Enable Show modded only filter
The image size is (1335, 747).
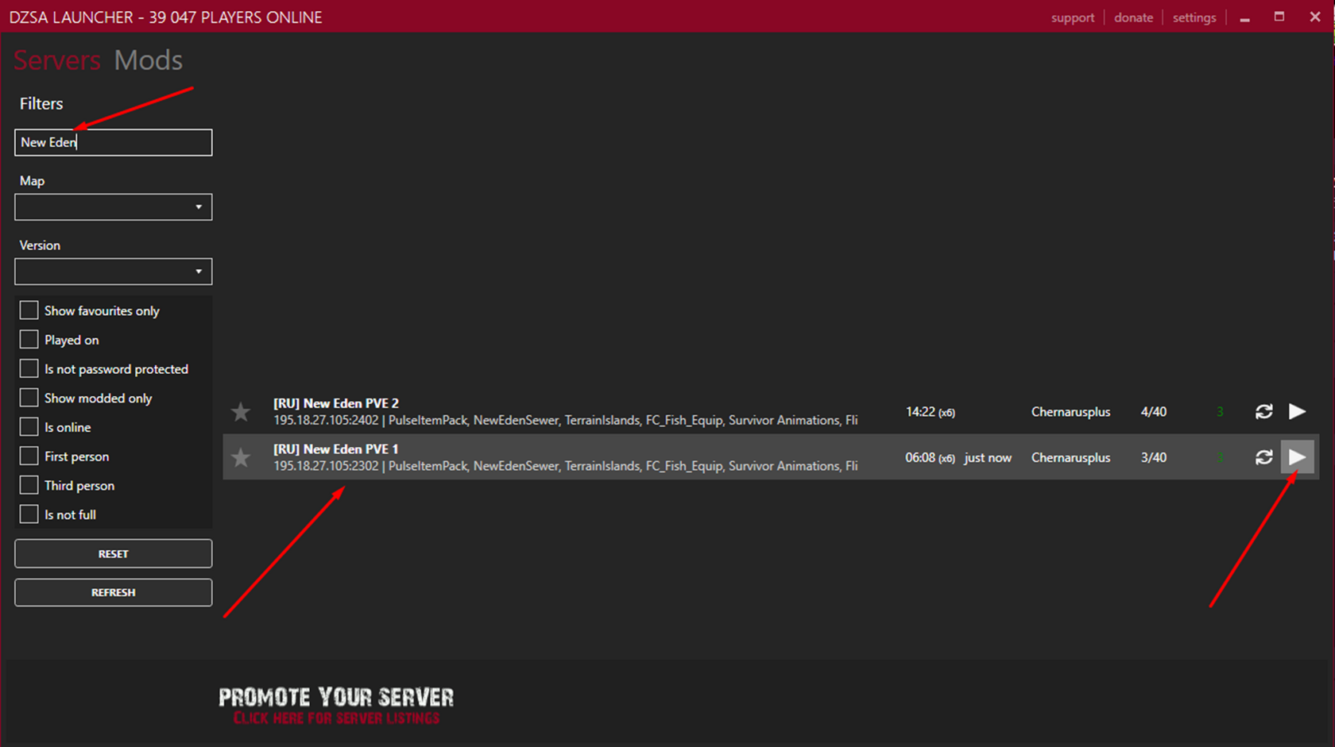tap(29, 398)
